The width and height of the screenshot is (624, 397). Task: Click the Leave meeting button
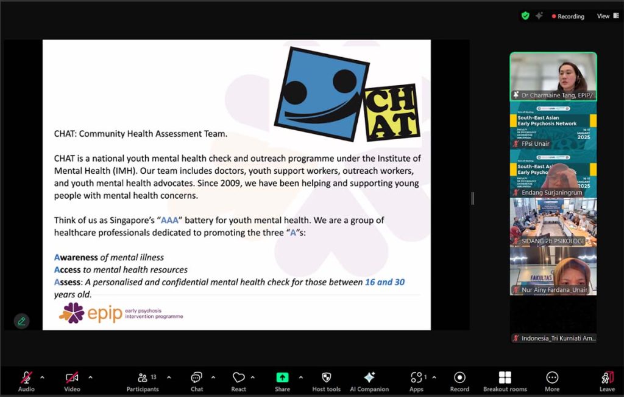pos(608,378)
